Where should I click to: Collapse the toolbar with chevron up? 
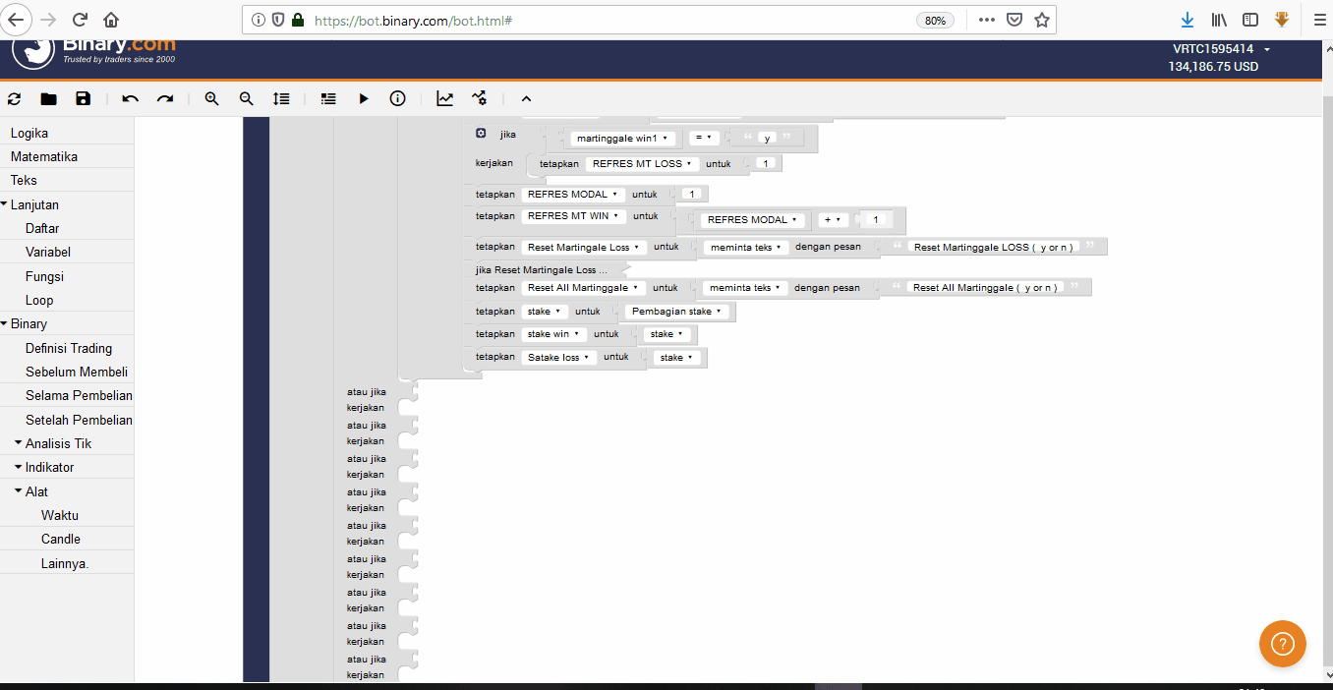point(526,98)
